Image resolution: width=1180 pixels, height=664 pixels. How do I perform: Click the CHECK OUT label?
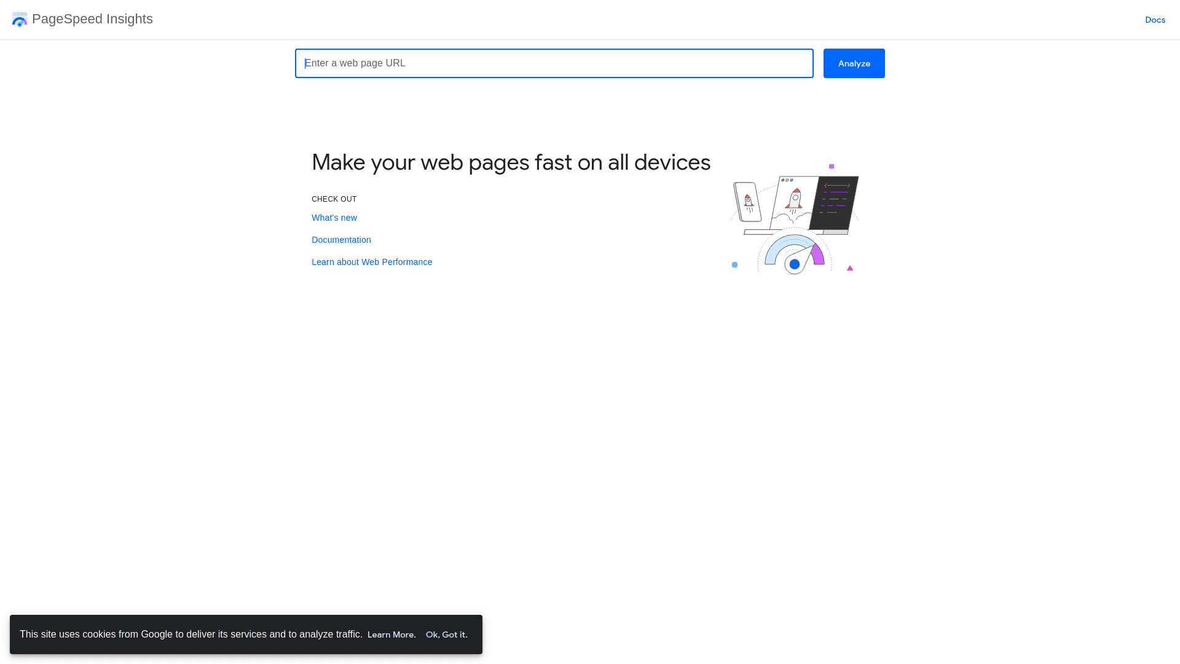click(334, 199)
